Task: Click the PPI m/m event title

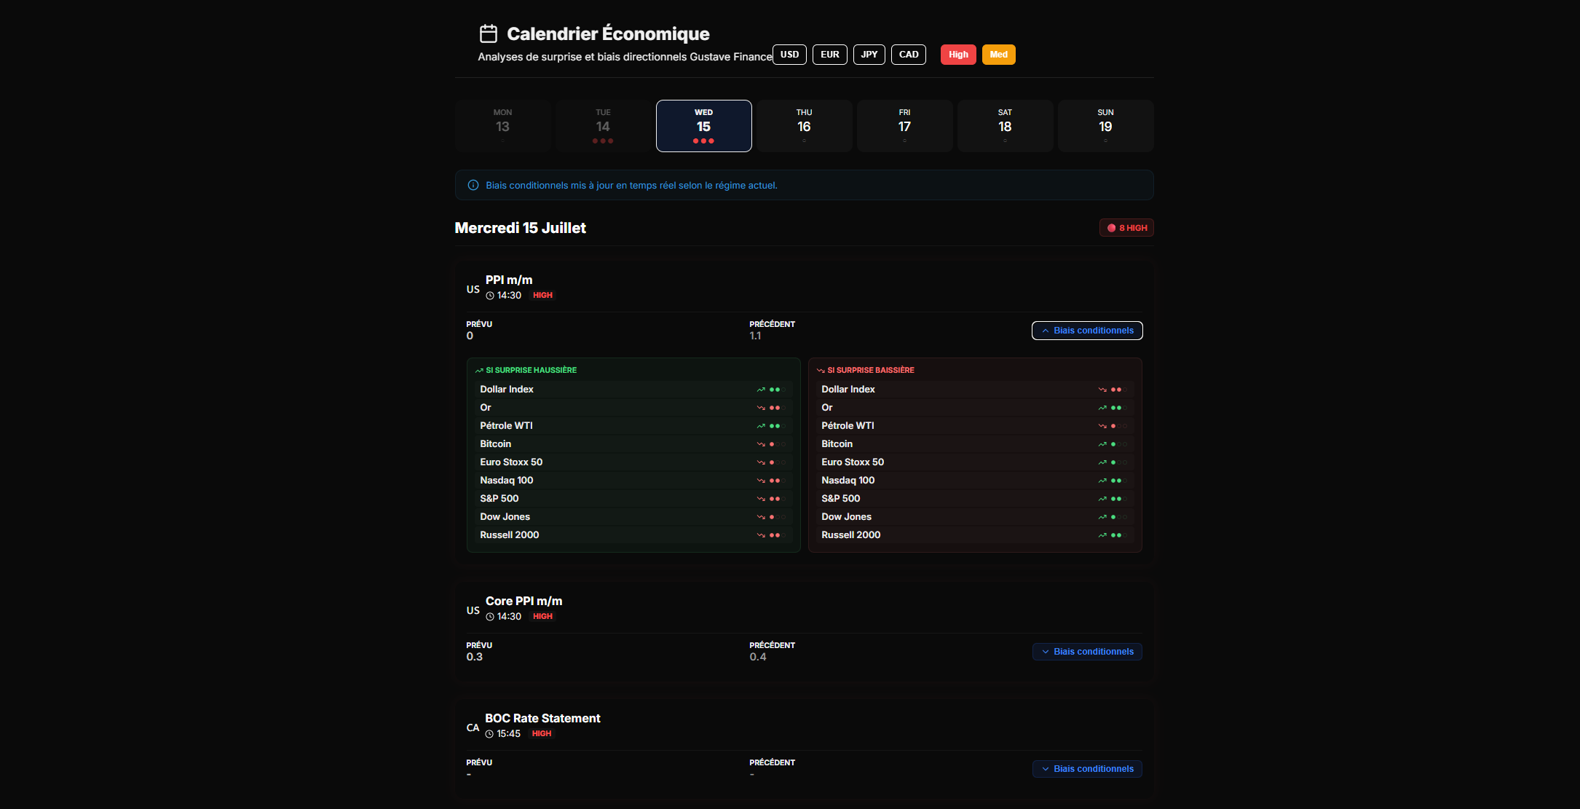Action: click(x=509, y=280)
